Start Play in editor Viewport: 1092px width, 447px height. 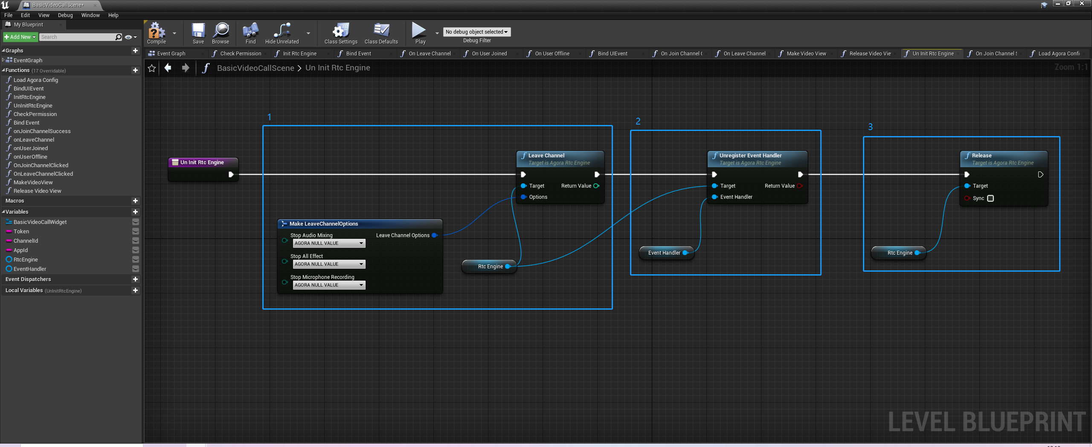click(420, 33)
